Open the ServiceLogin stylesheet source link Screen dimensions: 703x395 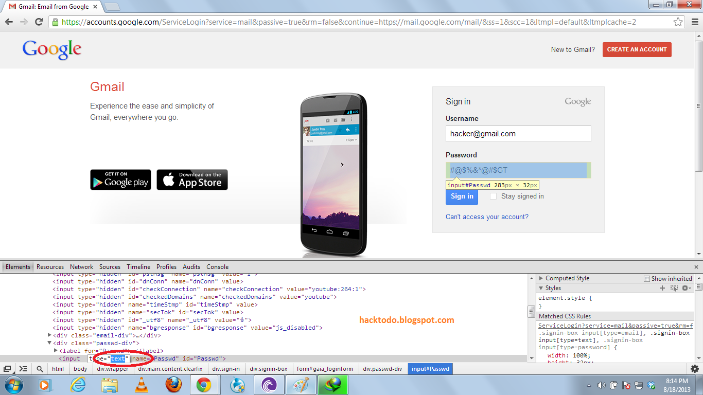point(616,326)
